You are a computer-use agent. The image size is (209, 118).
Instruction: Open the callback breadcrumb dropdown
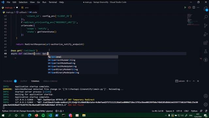(22, 12)
